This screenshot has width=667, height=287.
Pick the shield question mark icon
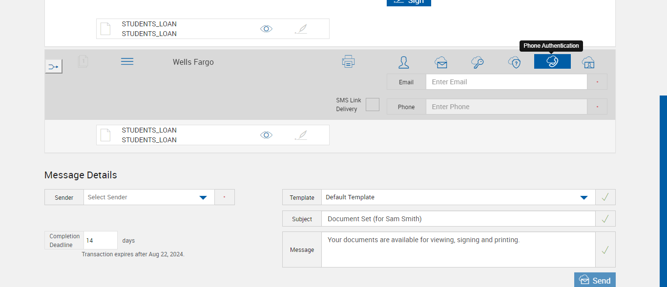514,62
